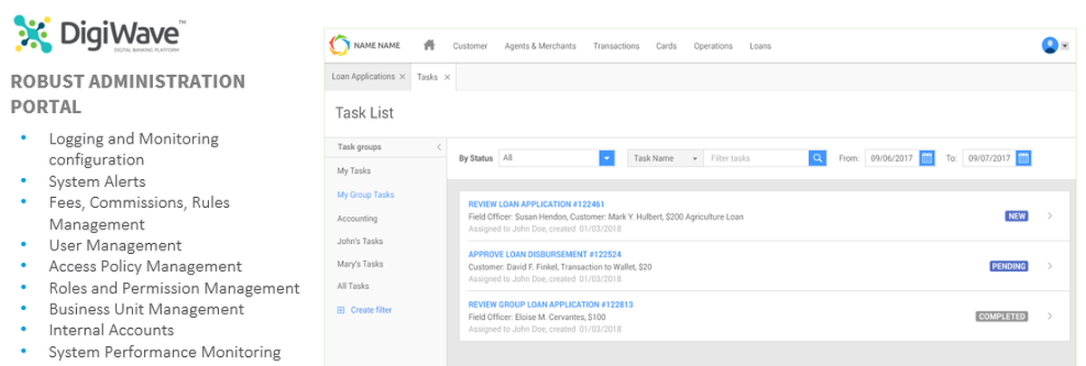Open the From date calendar picker
The image size is (1086, 366).
click(927, 158)
